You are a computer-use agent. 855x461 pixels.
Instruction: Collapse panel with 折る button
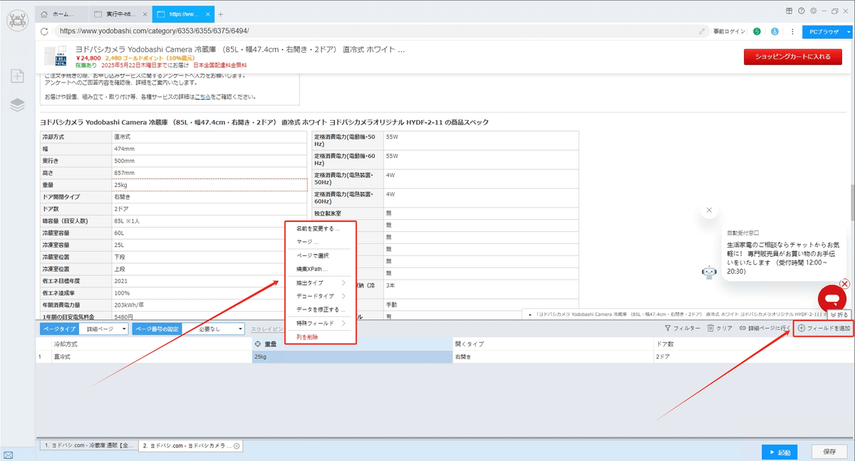pos(839,314)
